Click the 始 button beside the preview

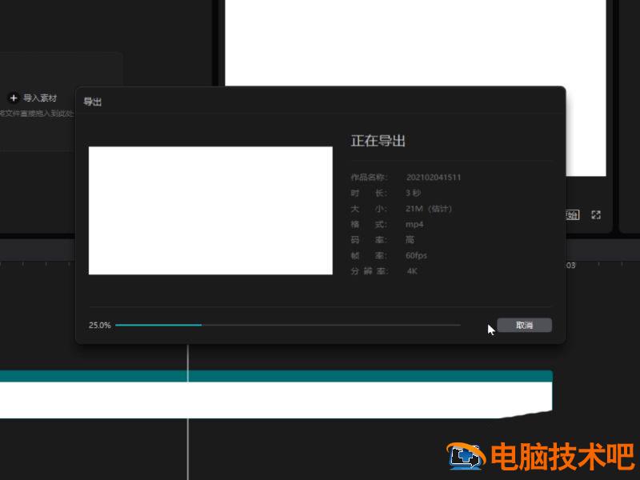point(570,214)
